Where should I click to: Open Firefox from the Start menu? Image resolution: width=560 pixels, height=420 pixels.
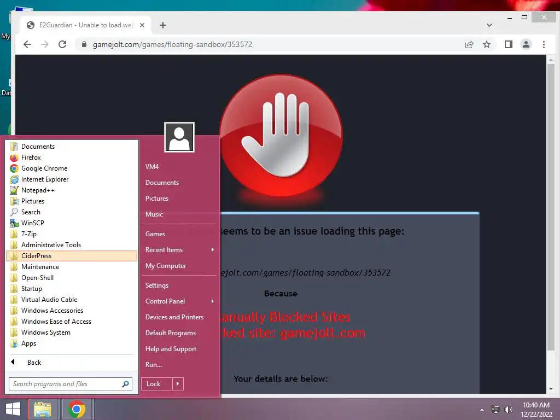pyautogui.click(x=72, y=157)
